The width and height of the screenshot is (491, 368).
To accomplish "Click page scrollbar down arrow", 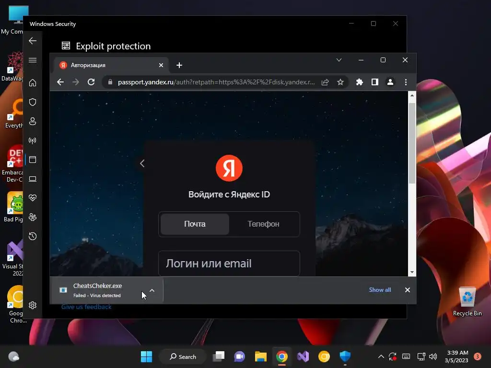I will pyautogui.click(x=412, y=272).
